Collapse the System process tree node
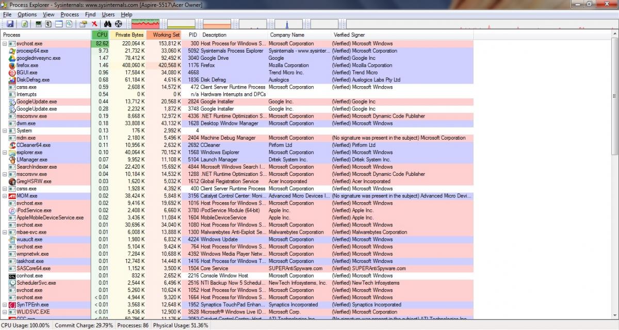The width and height of the screenshot is (619, 330). [5, 131]
